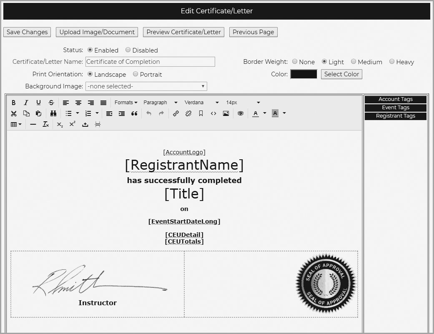Open the Background Image dropdown
Image resolution: width=434 pixels, height=334 pixels.
coord(146,86)
